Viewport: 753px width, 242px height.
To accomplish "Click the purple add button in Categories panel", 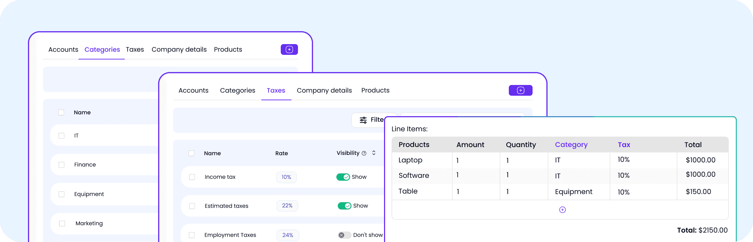I will [x=289, y=49].
